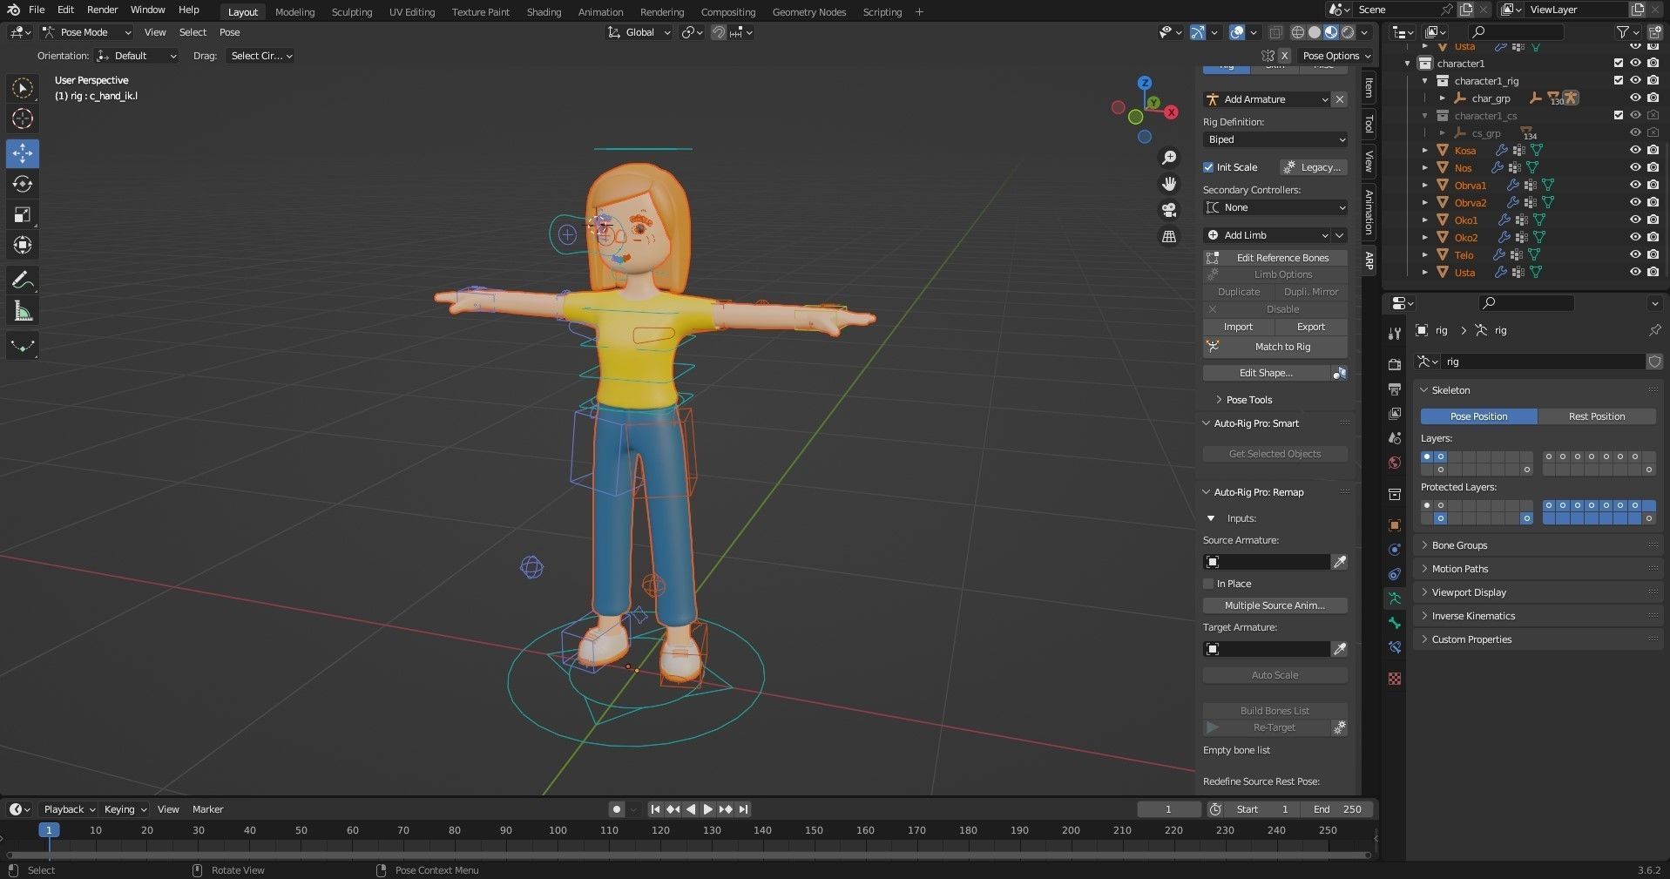The image size is (1670, 879).
Task: Enable the In Place checkbox
Action: click(1208, 584)
